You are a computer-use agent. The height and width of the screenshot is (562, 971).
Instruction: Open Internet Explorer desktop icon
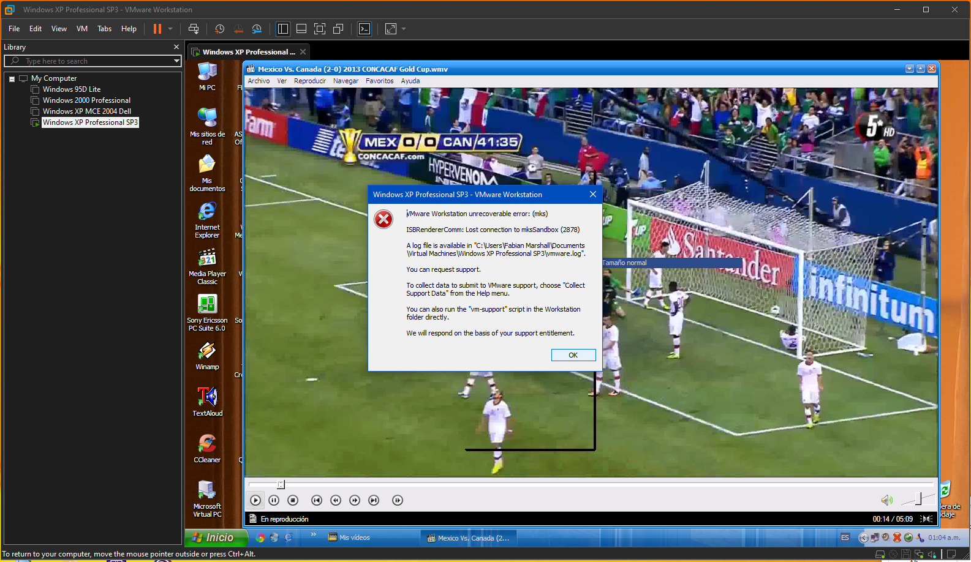207,220
